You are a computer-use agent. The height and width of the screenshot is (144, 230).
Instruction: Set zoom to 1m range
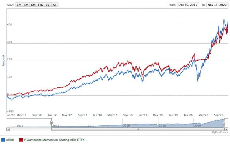coord(19,5)
